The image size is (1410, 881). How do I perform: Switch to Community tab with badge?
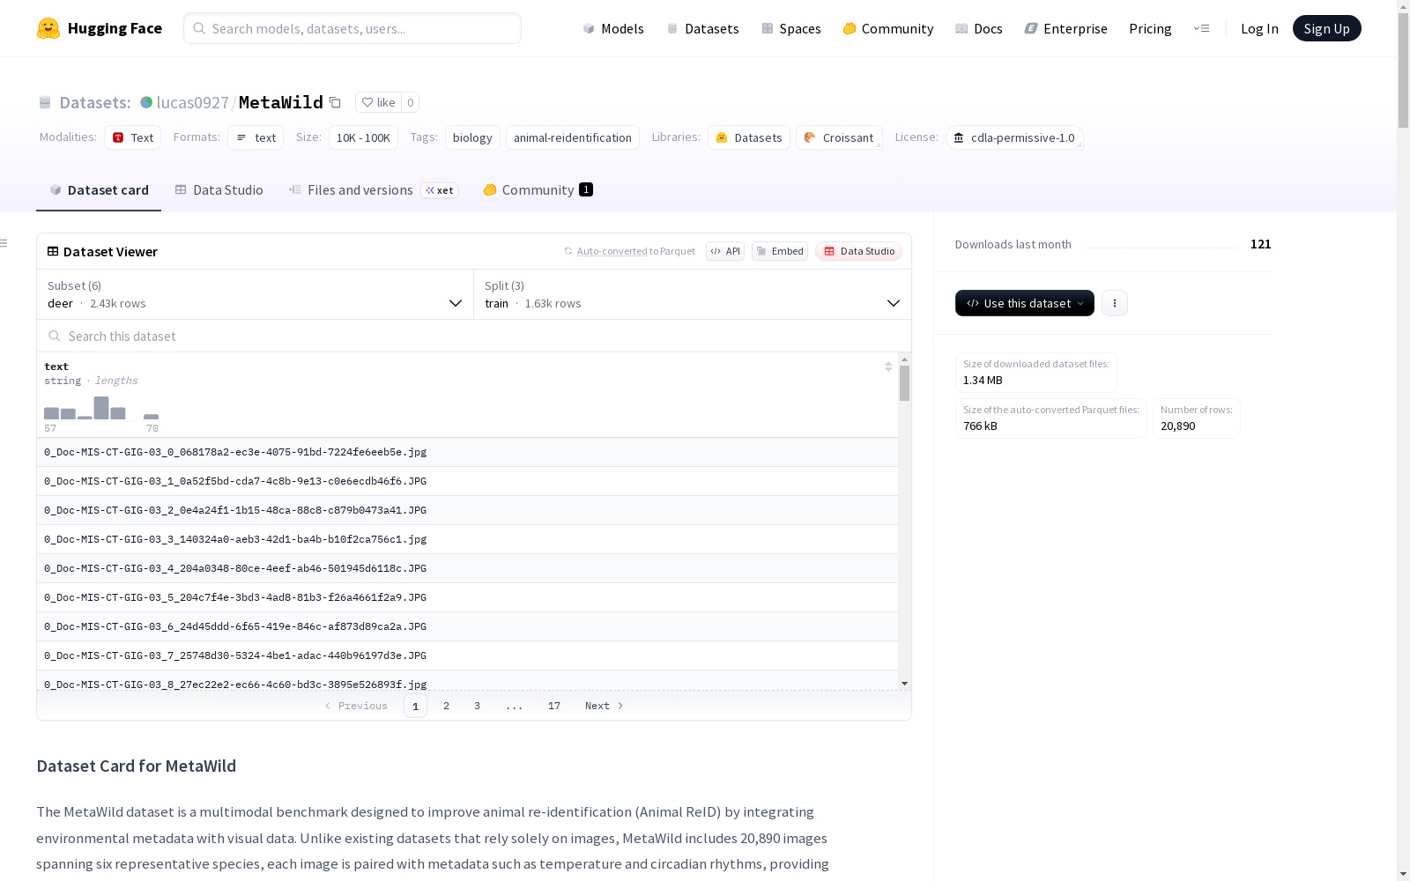[x=538, y=189]
